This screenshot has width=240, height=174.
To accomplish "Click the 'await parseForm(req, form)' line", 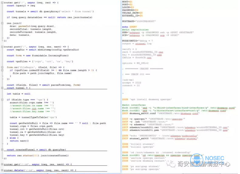I will click(x=44, y=85).
